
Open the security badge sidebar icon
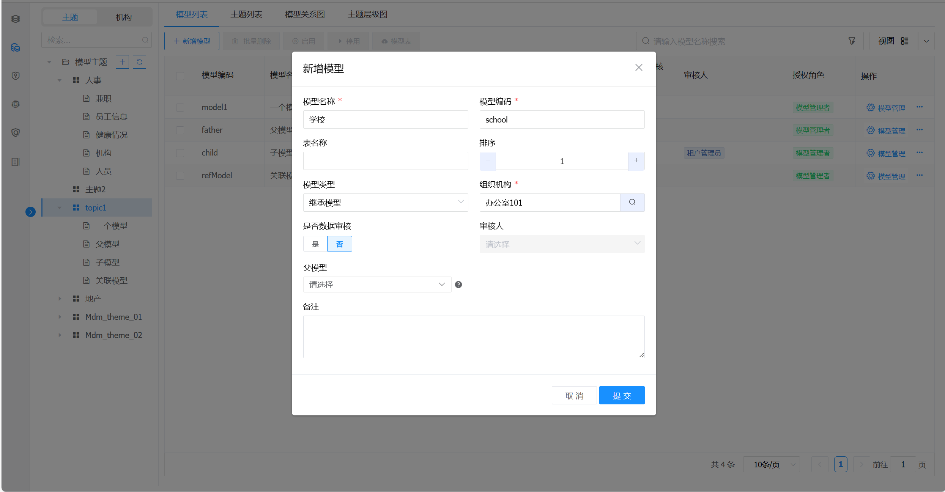pyautogui.click(x=16, y=132)
